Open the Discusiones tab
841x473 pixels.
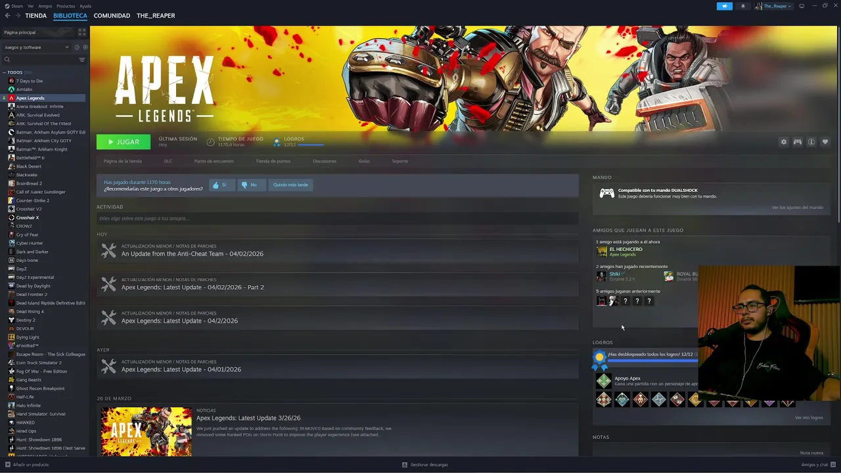click(325, 161)
